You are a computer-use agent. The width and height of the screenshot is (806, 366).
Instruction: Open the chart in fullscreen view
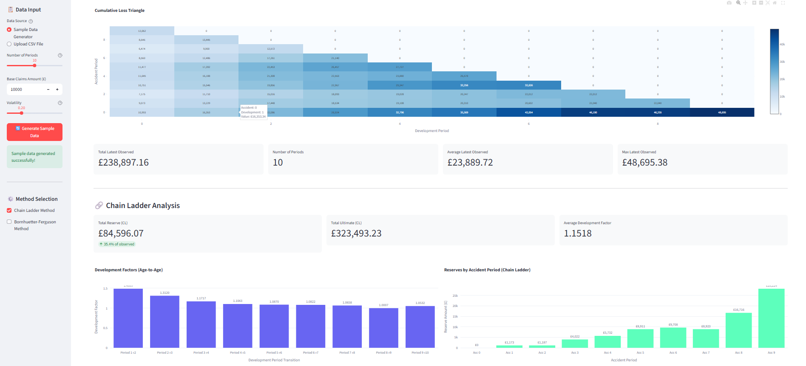click(783, 3)
